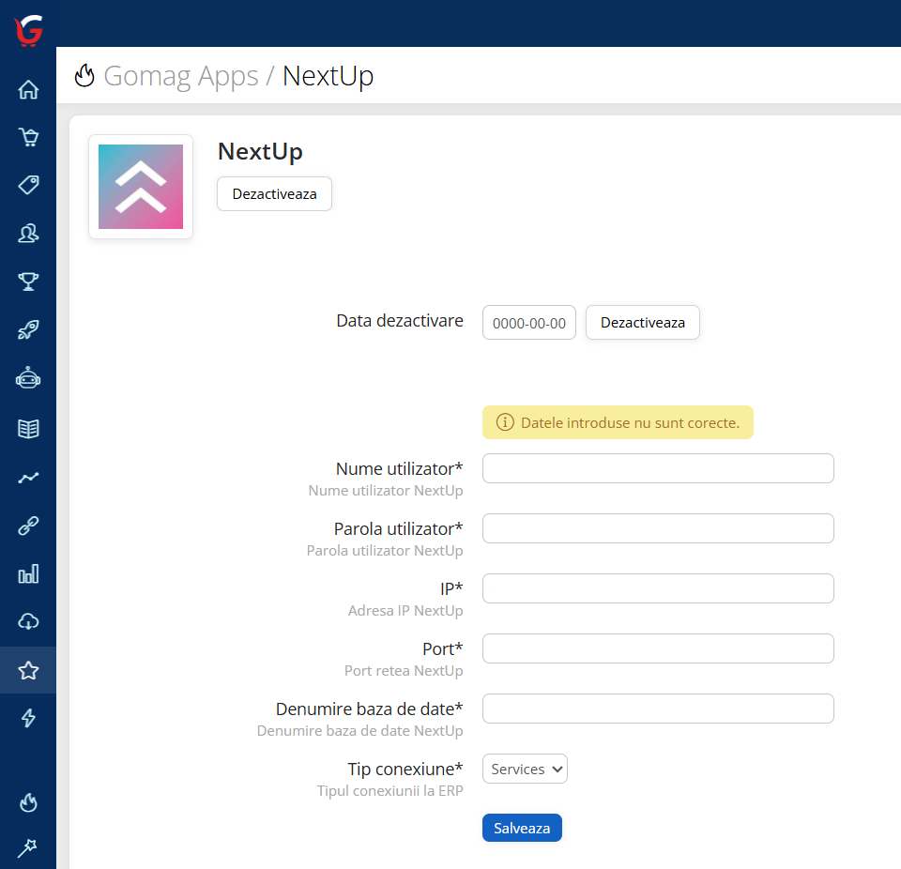Click the magic wand icon at bottom
901x869 pixels.
(28, 847)
